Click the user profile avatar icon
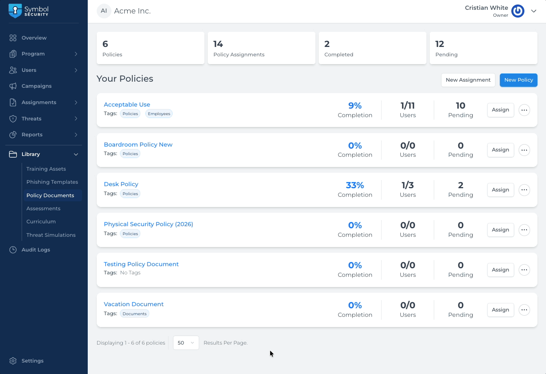 pyautogui.click(x=518, y=11)
